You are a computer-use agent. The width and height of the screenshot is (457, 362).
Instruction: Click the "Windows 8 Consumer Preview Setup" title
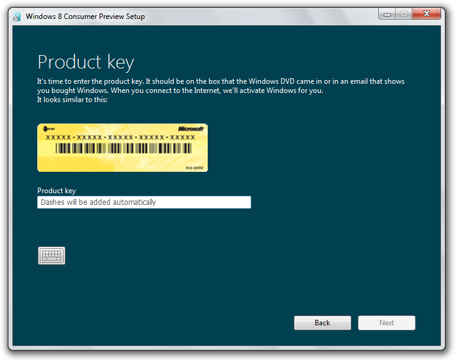click(85, 17)
